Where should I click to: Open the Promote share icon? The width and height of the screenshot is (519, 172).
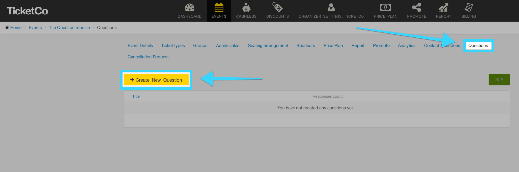click(416, 7)
